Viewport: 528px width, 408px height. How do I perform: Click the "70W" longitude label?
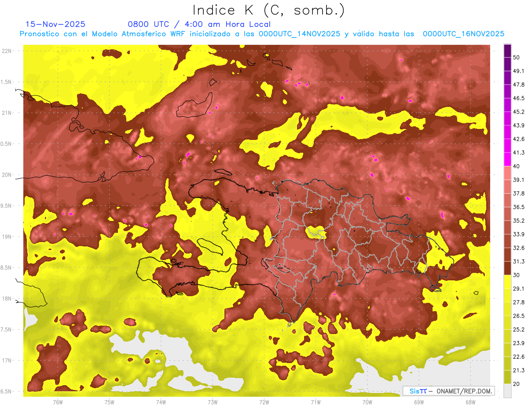tap(367, 402)
